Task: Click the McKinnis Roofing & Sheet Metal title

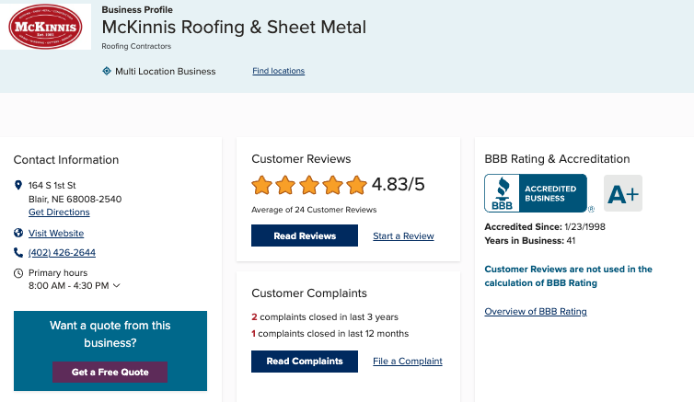Action: pyautogui.click(x=234, y=28)
